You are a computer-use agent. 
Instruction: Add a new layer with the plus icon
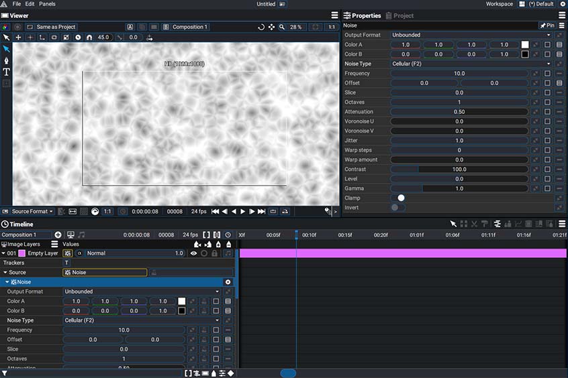(58, 235)
